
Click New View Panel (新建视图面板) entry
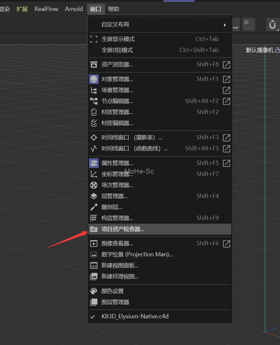(120, 266)
